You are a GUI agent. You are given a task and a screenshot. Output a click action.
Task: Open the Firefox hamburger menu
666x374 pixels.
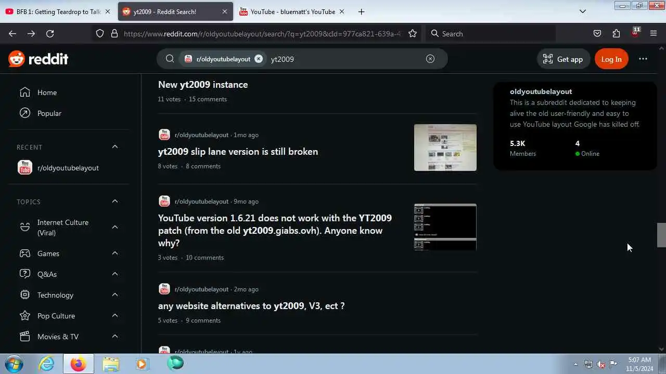(x=654, y=34)
